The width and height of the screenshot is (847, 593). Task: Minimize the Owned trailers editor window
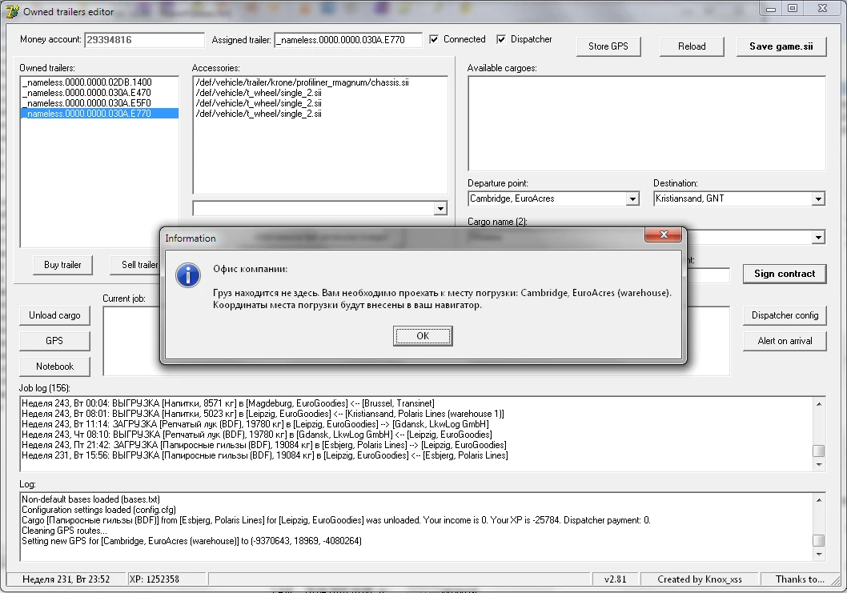(771, 9)
